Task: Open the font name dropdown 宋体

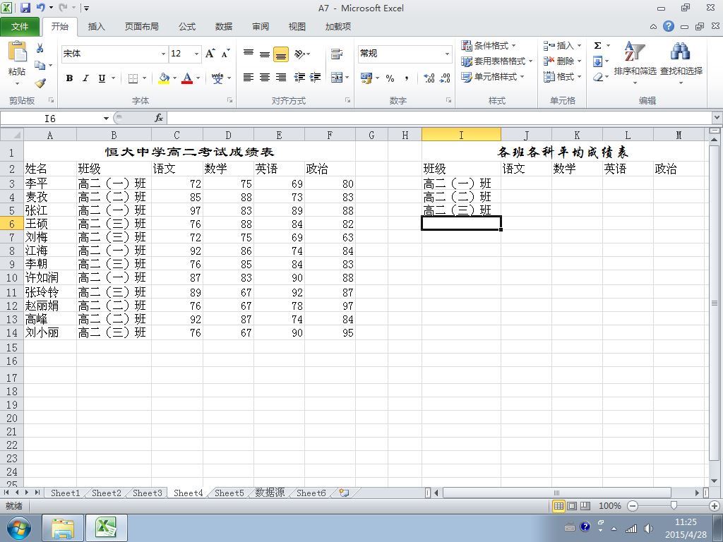Action: [x=163, y=54]
